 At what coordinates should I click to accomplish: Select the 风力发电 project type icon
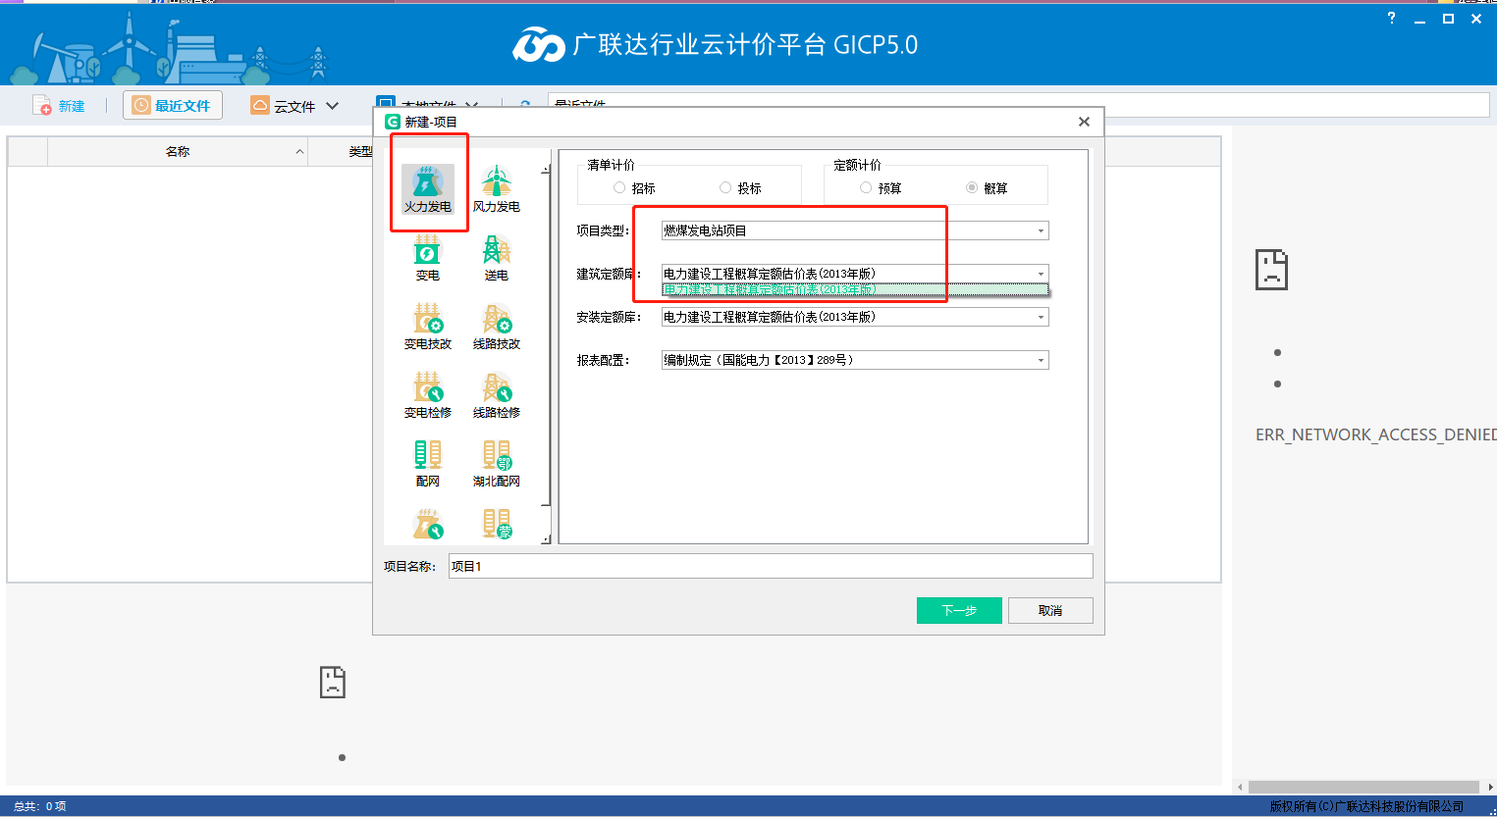496,189
